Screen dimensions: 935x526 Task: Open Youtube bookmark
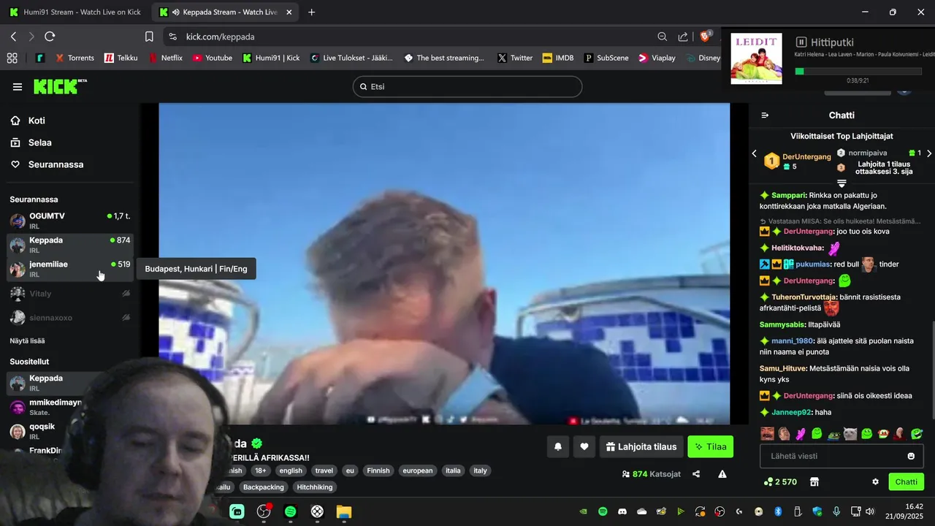pos(212,58)
